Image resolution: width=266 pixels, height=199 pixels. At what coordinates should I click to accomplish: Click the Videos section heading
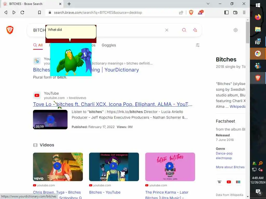47,145
